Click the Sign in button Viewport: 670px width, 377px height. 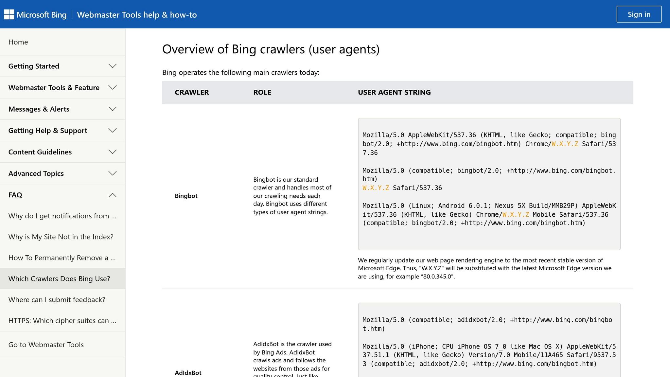pos(639,14)
